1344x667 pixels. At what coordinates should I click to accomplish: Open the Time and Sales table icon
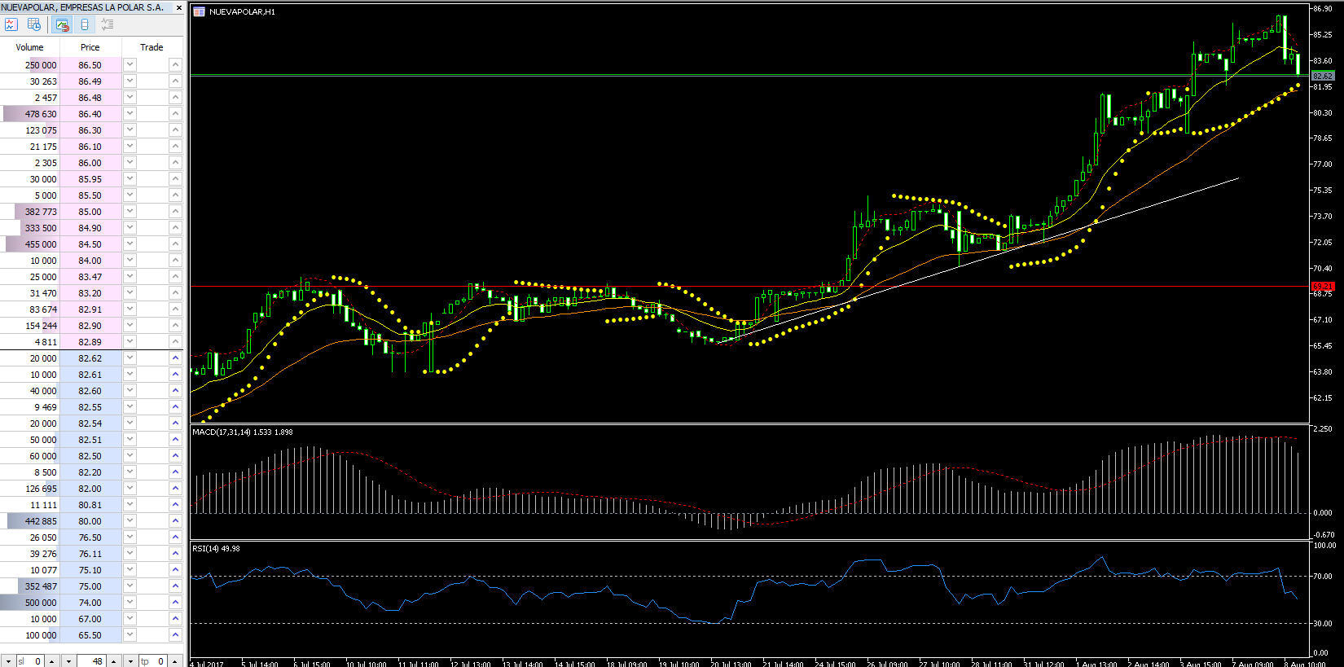pyautogui.click(x=34, y=24)
